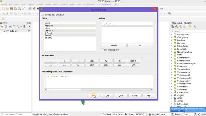Expand Vector analysis group in Toolbox

[x=172, y=69]
